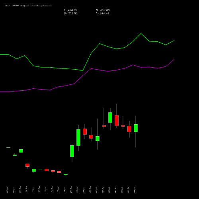Select the 10 Jun red candlestick
Image resolution: width=199 pixels, height=199 pixels.
tap(27, 165)
